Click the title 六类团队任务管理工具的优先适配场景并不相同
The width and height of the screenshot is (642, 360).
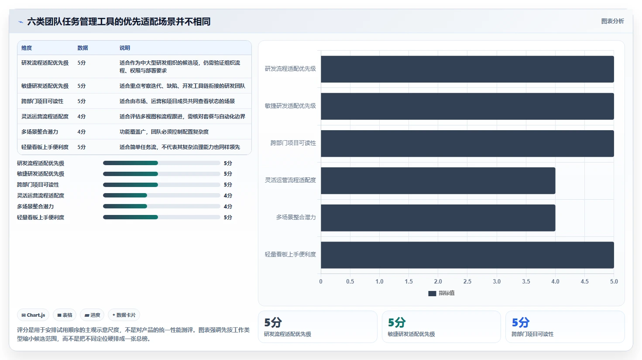coord(119,22)
